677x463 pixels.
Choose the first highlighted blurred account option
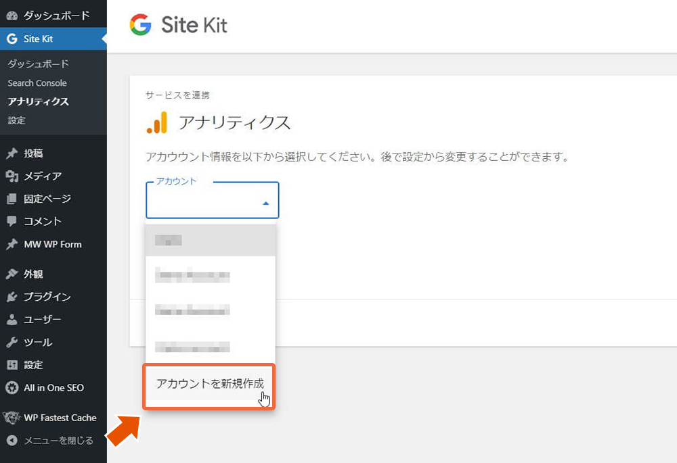click(x=211, y=240)
